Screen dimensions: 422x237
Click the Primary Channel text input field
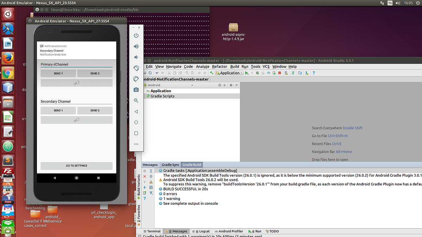point(76,64)
